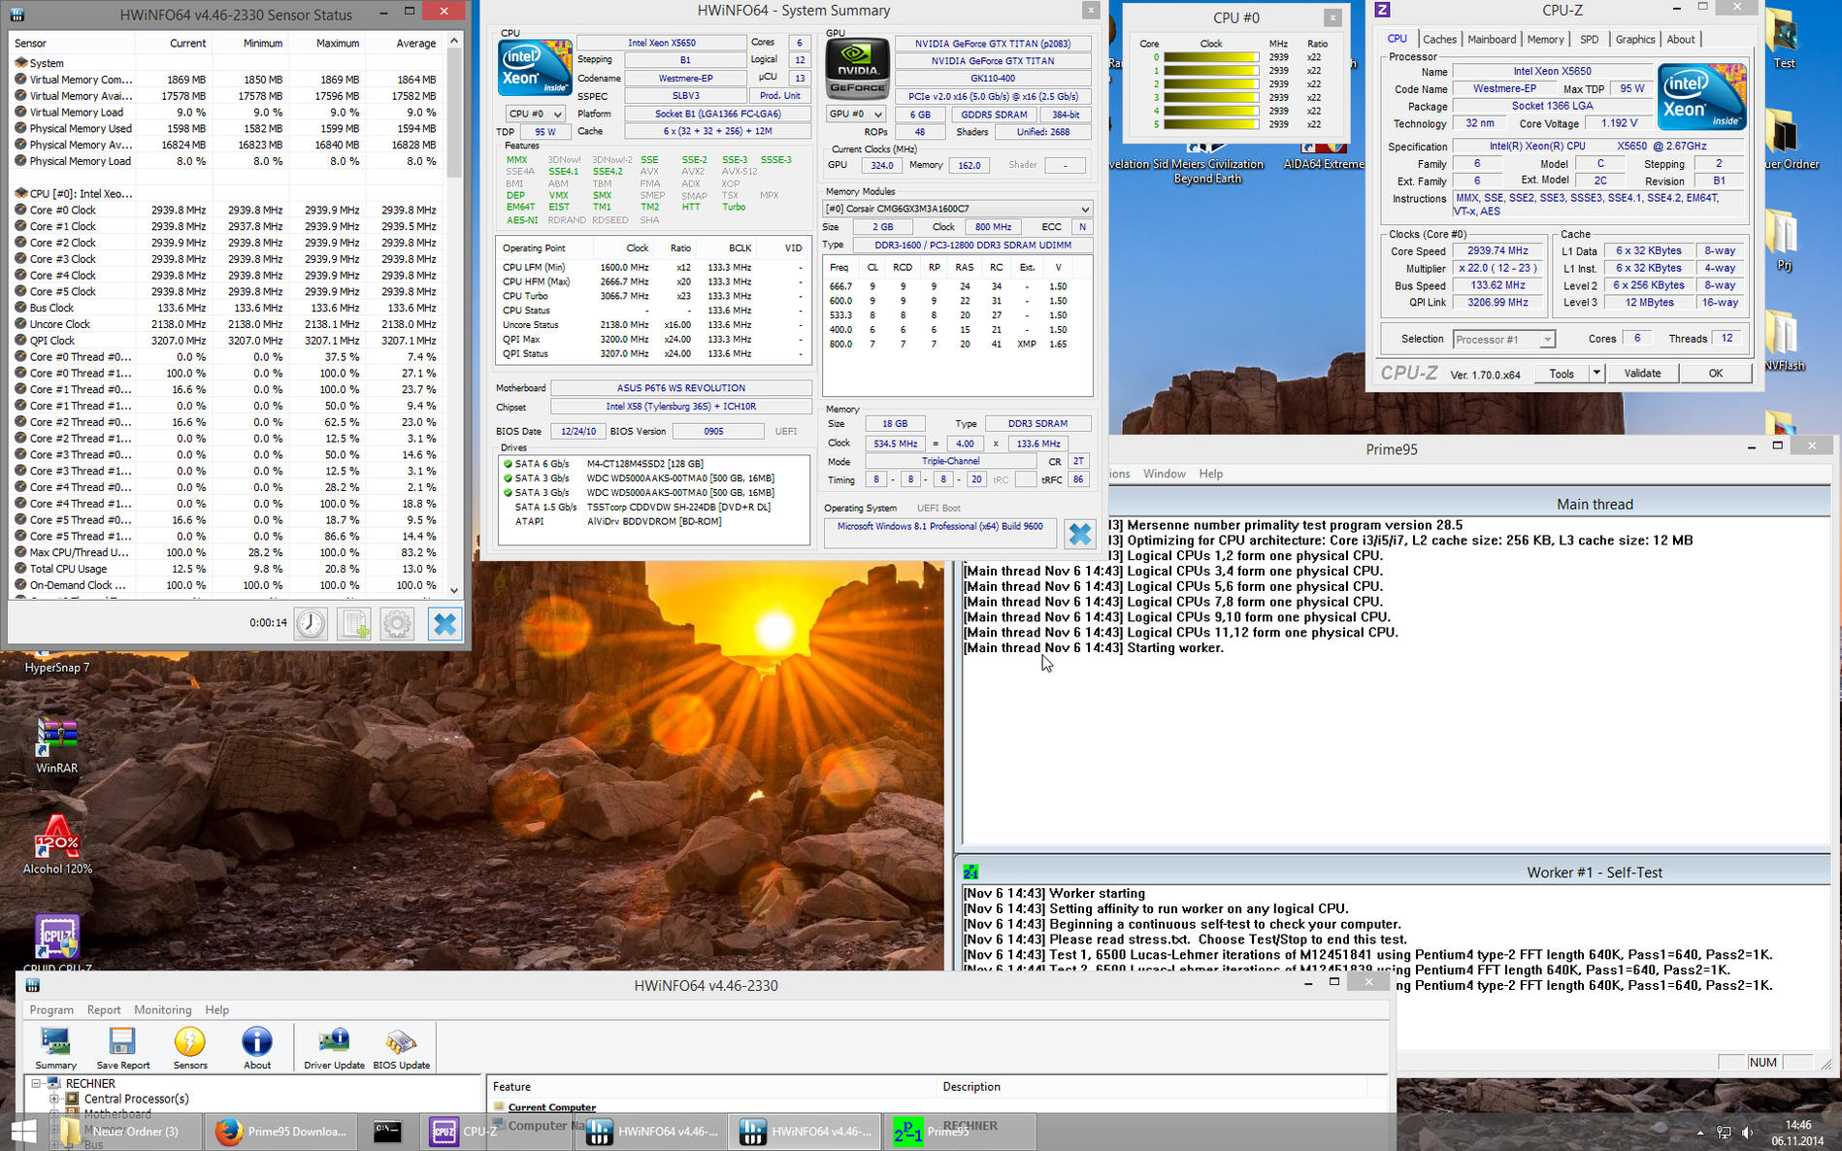The height and width of the screenshot is (1151, 1842).
Task: Open the Report menu in HWiNFO64
Action: pos(104,1010)
